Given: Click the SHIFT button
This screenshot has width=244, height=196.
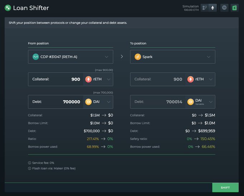Looking at the screenshot, I should [225, 187].
